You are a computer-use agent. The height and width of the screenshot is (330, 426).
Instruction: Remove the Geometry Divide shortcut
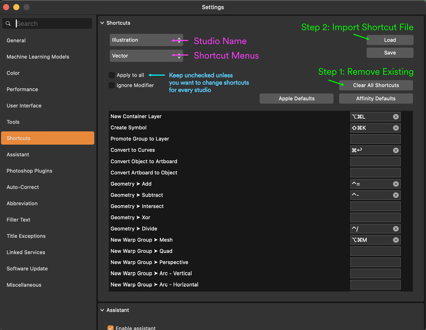point(396,228)
